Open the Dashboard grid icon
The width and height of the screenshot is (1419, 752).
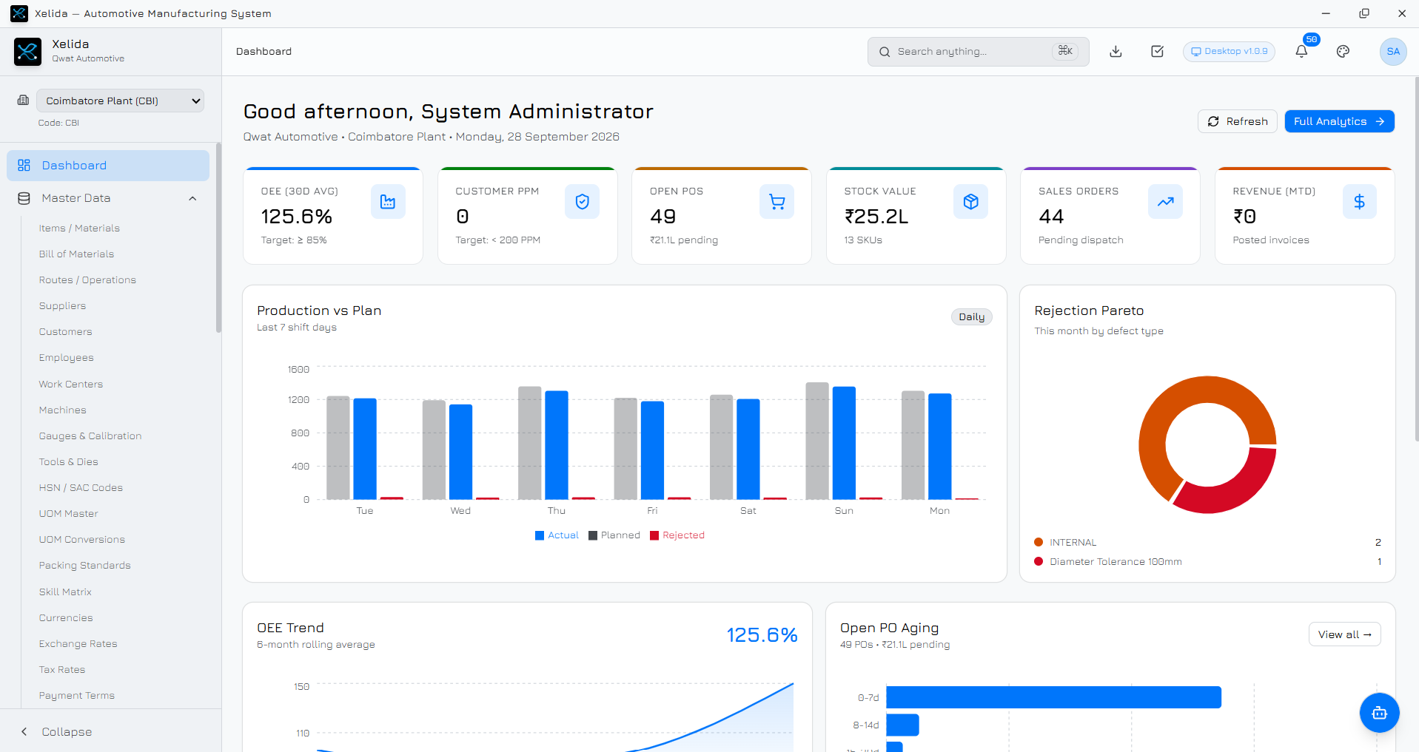point(24,165)
